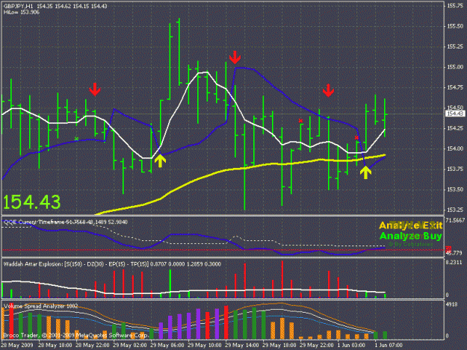Click the red sell arrow at the 155.00 peak

coord(235,57)
